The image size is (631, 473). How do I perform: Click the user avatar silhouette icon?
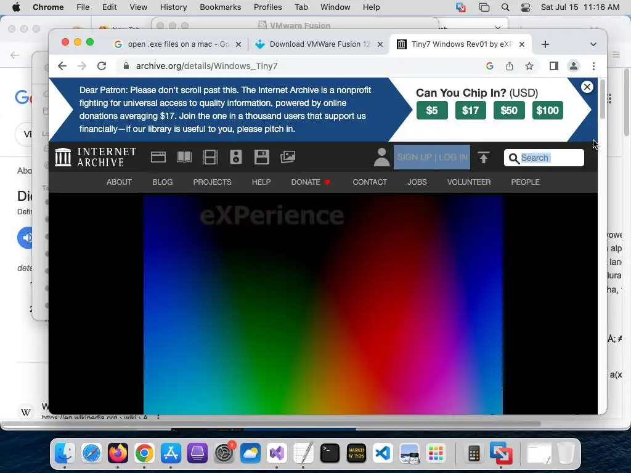(x=381, y=157)
